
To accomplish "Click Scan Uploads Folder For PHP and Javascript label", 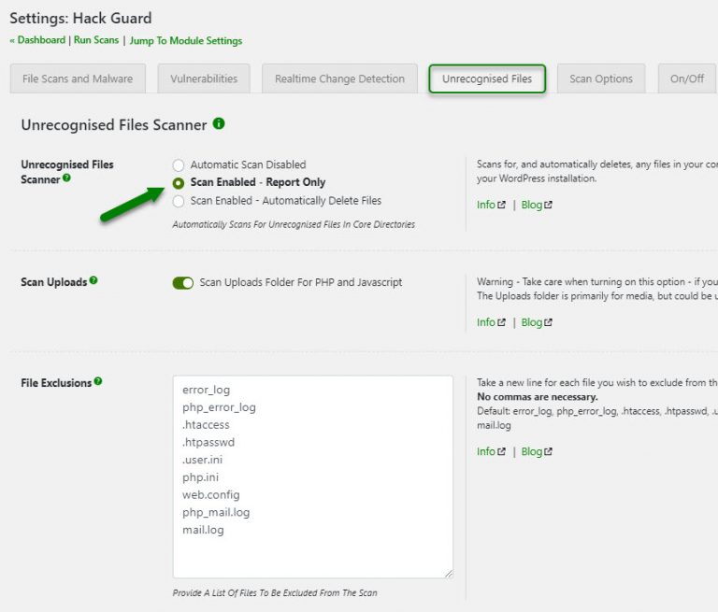I will (301, 282).
